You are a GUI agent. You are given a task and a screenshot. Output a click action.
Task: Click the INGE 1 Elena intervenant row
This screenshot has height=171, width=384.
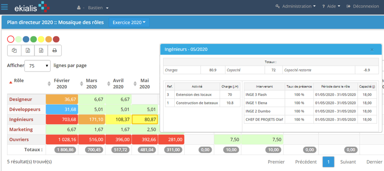[x=310, y=103]
